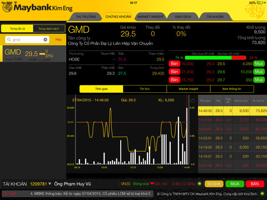
Task: Click 'Thời gian' column header in table
Action: 205,101
